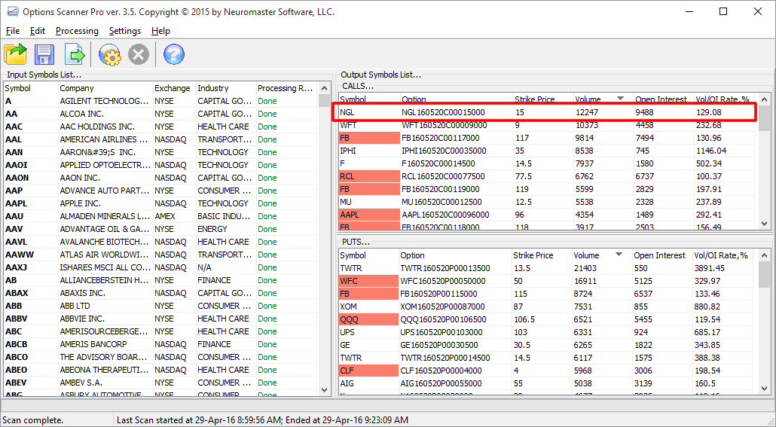This screenshot has width=776, height=427.
Task: Sort input list by Industry column
Action: pos(226,88)
